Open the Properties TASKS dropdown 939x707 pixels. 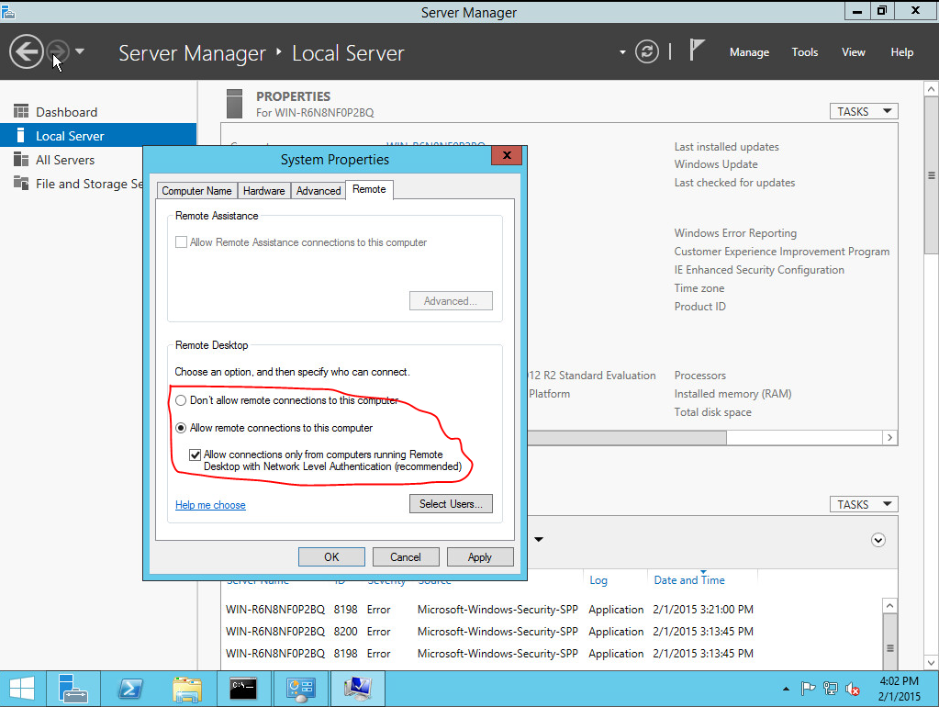863,111
